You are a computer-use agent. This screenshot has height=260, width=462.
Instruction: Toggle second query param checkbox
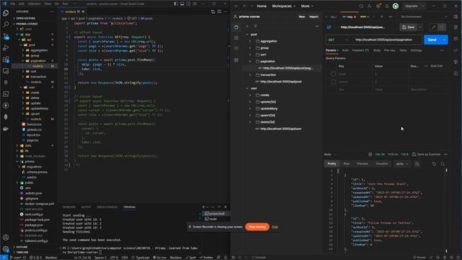(x=334, y=82)
